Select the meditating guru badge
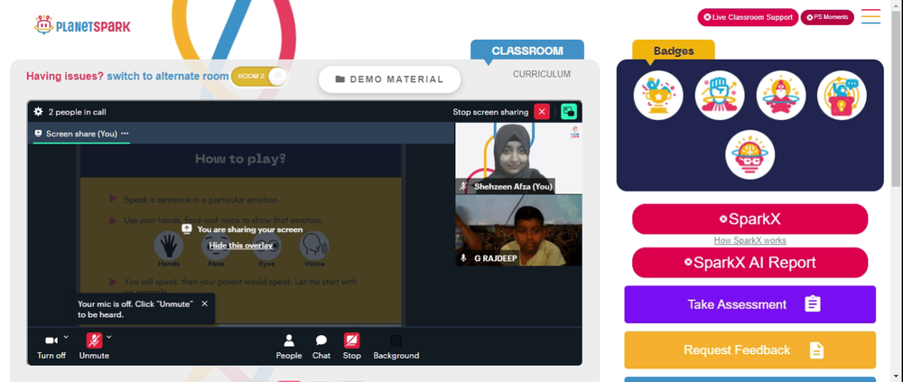Image resolution: width=903 pixels, height=382 pixels. click(x=781, y=95)
